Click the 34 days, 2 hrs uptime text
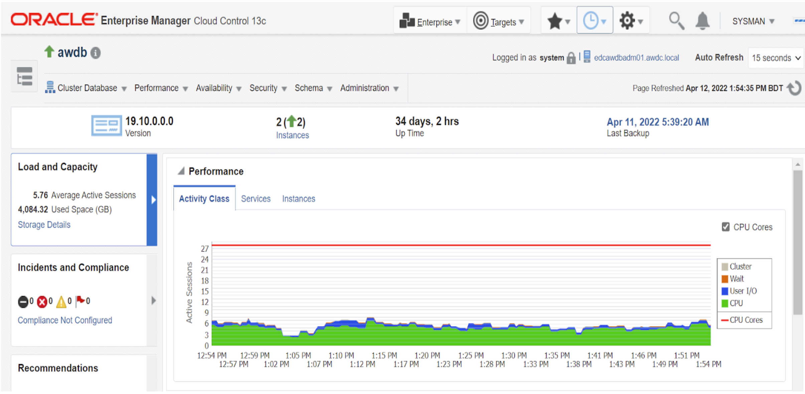This screenshot has width=805, height=394. [427, 121]
